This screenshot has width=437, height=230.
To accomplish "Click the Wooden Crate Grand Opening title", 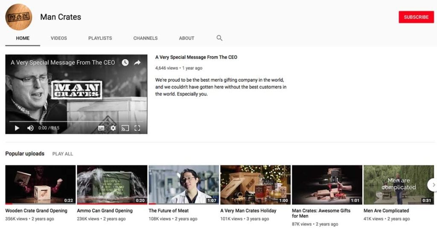I will 36,211.
